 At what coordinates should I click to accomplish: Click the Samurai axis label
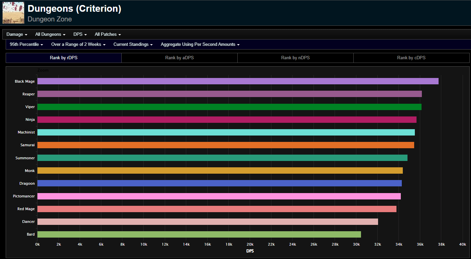click(x=27, y=145)
